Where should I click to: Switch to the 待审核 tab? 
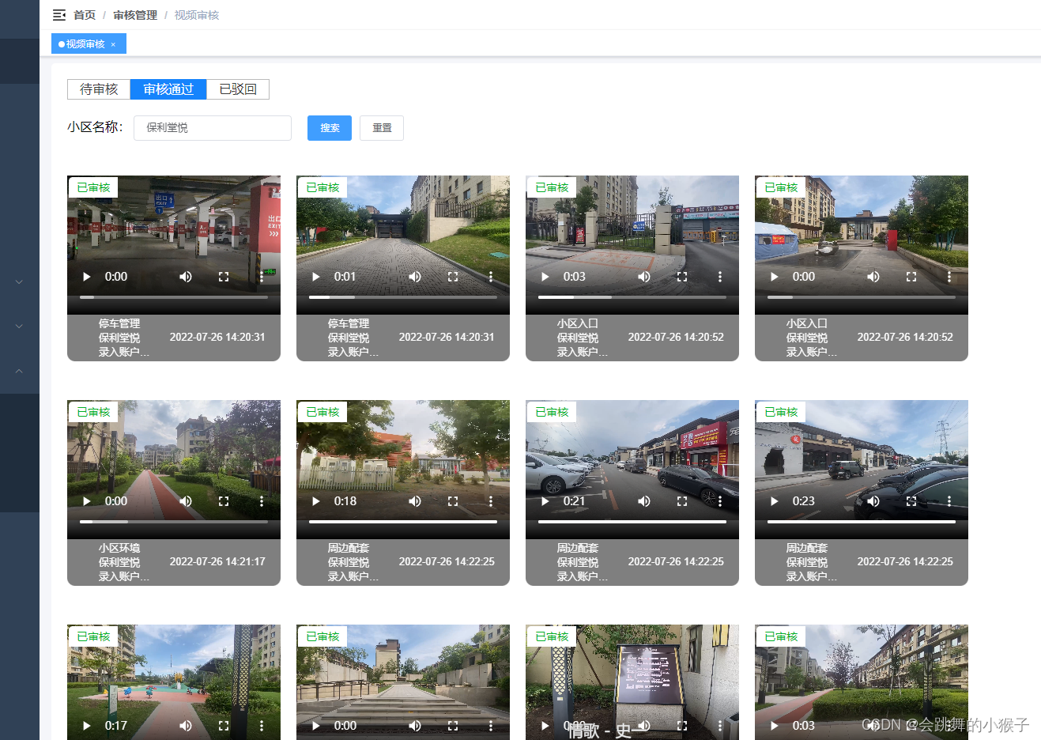98,89
